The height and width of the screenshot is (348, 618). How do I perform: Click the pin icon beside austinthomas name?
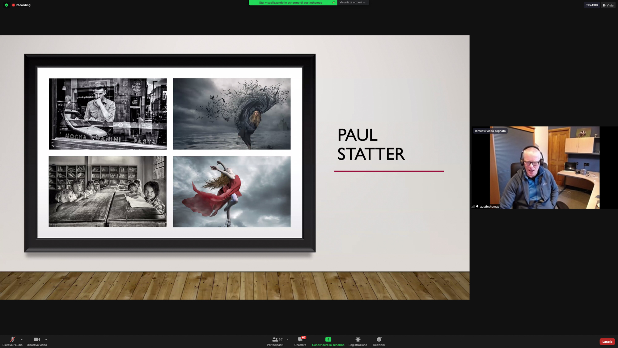477,206
